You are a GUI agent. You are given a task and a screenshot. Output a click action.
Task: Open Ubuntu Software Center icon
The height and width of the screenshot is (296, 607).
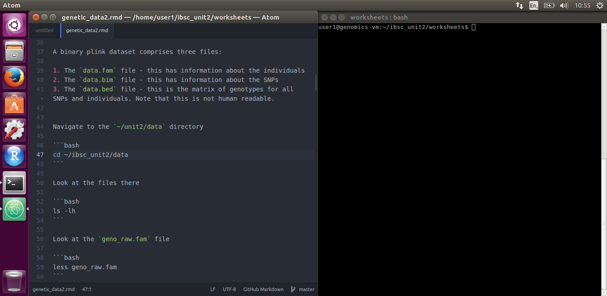[14, 104]
